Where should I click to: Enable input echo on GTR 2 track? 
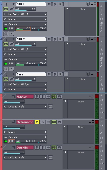point(66,39)
